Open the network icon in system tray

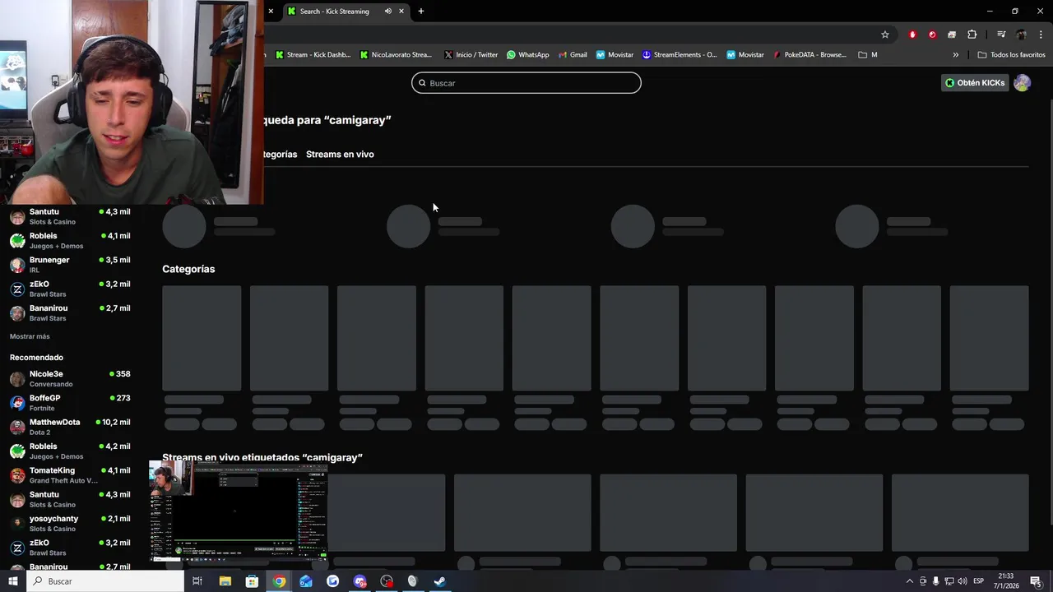coord(949,581)
